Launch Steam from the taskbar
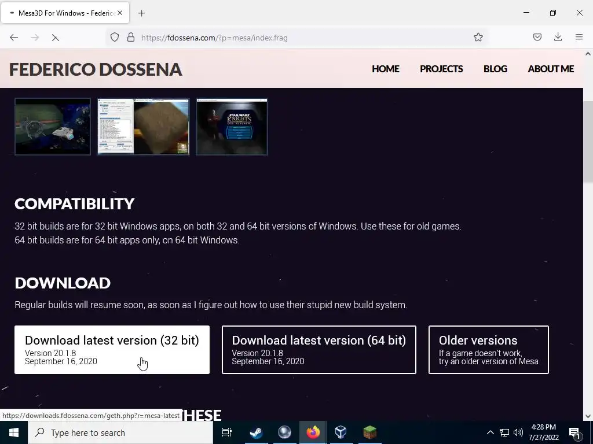The width and height of the screenshot is (593, 444). tap(256, 432)
